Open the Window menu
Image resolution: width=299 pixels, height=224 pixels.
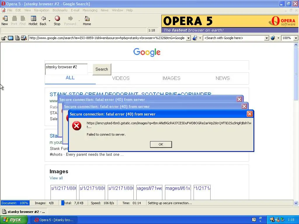click(117, 10)
